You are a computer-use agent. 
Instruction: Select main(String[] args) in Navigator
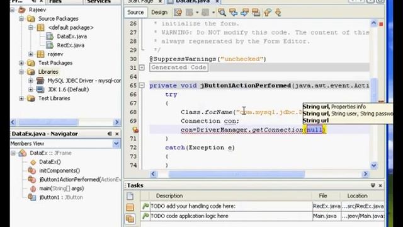62,189
